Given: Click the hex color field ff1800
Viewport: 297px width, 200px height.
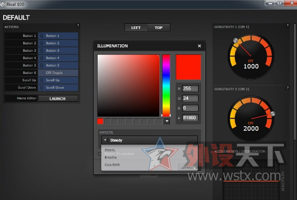Looking at the screenshot, I should click(x=190, y=118).
